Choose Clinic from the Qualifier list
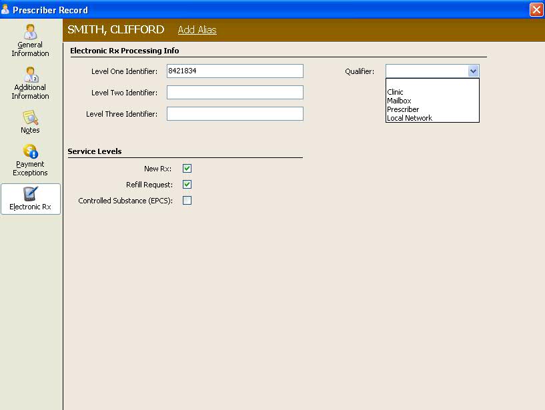545x410 pixels. click(396, 92)
